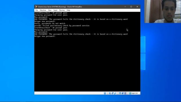Close the Oracle VM VirtualBox window
Viewport: 181px width, 102px height.
pyautogui.click(x=137, y=7)
